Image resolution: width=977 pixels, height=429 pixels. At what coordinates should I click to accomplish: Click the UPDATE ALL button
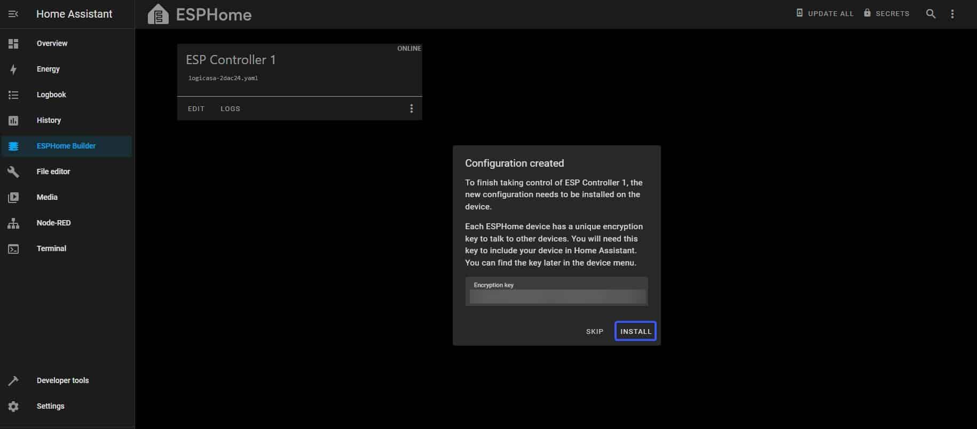(x=825, y=13)
